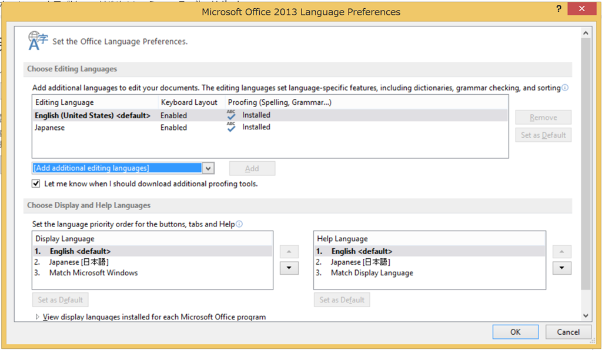Screen dimensions: 602x350
Task: Close the Language Preferences dialog
Action: [x=581, y=8]
